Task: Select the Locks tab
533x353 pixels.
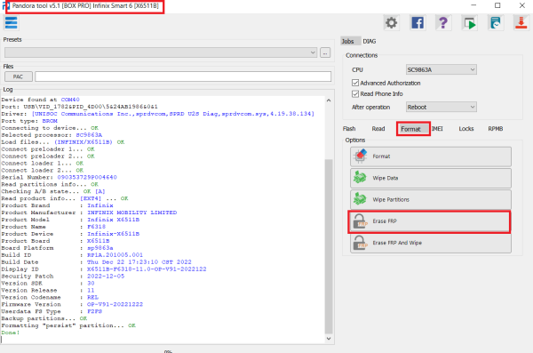Action: [x=466, y=129]
